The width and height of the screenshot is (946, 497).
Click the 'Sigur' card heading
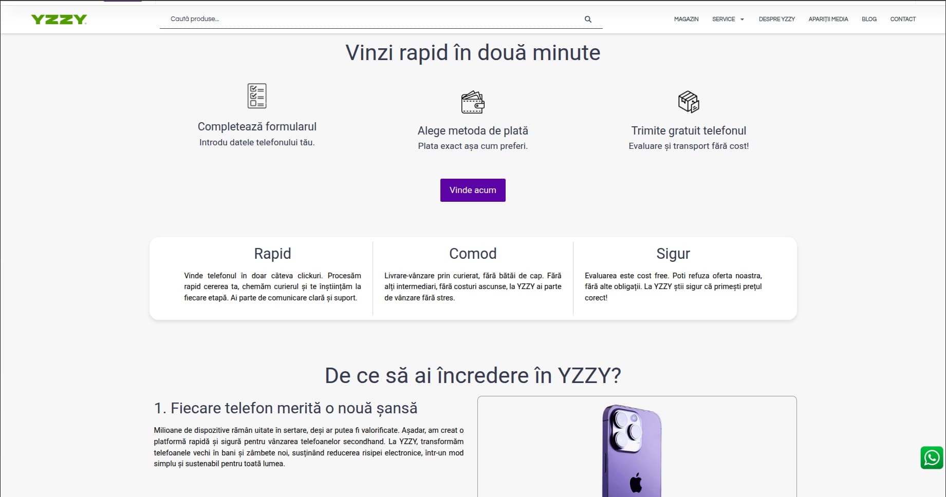[673, 254]
